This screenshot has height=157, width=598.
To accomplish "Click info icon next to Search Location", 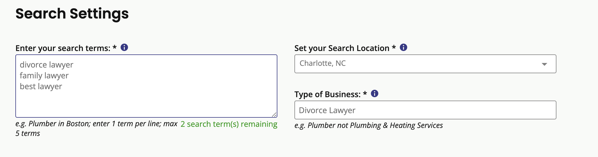I will [403, 47].
